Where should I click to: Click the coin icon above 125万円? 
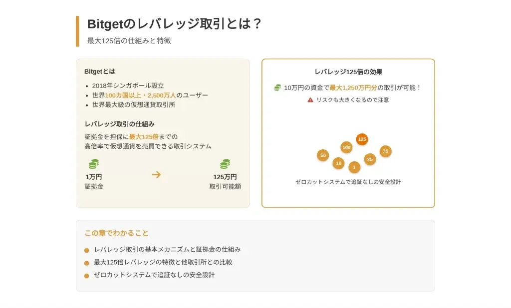coord(225,164)
